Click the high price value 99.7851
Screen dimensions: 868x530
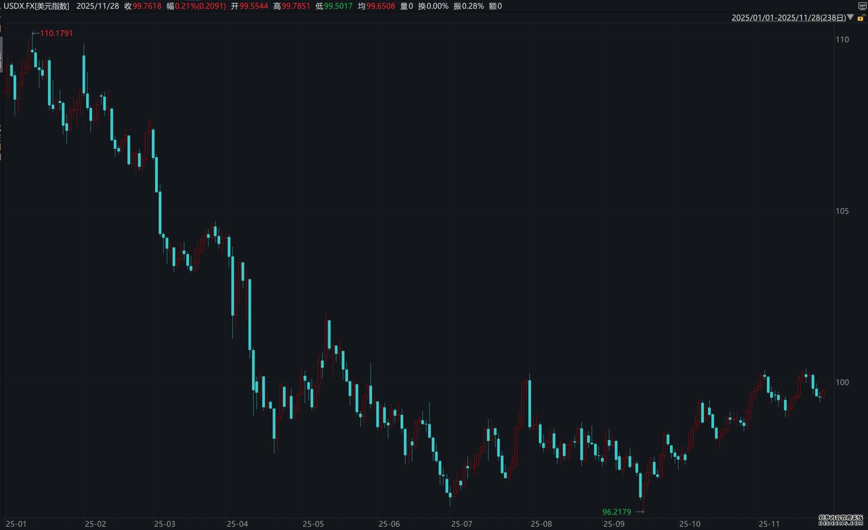296,6
